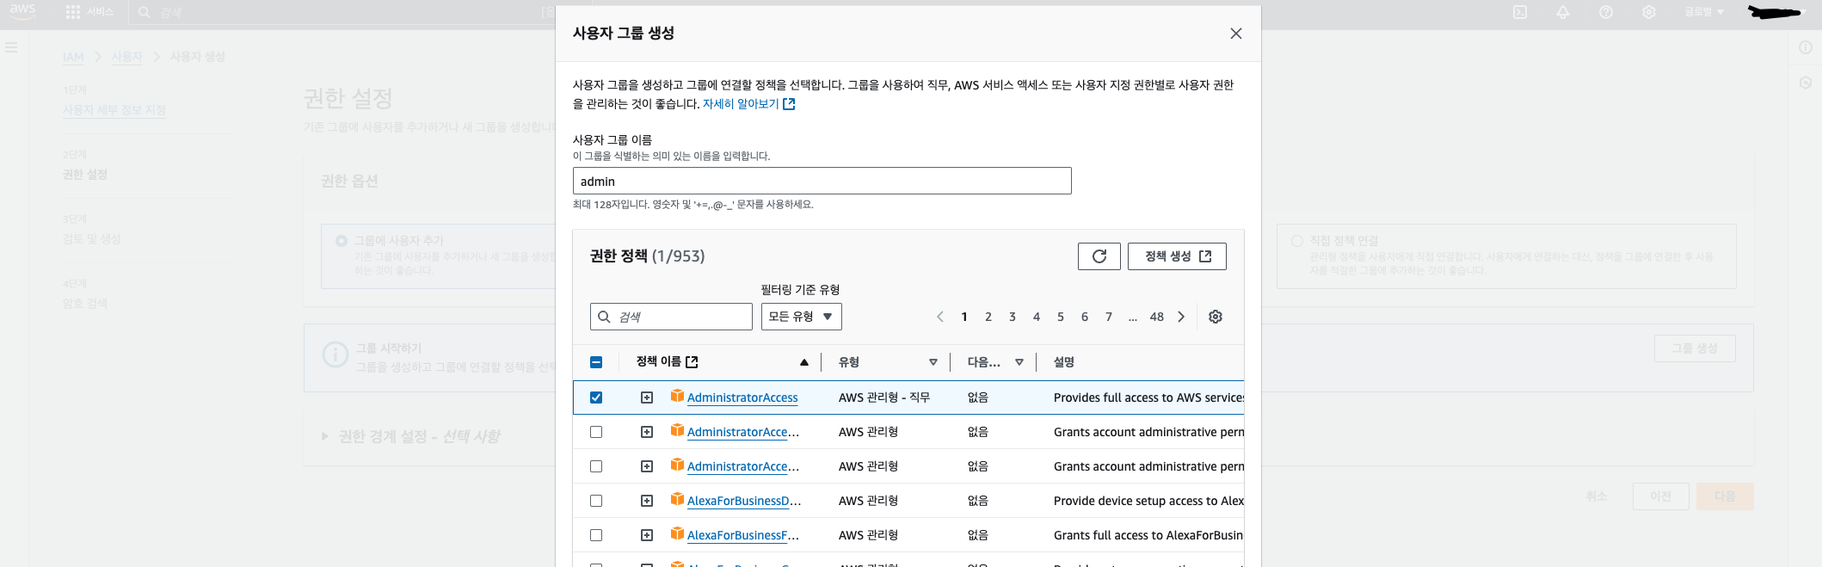Focus the policy search box

[x=671, y=317]
